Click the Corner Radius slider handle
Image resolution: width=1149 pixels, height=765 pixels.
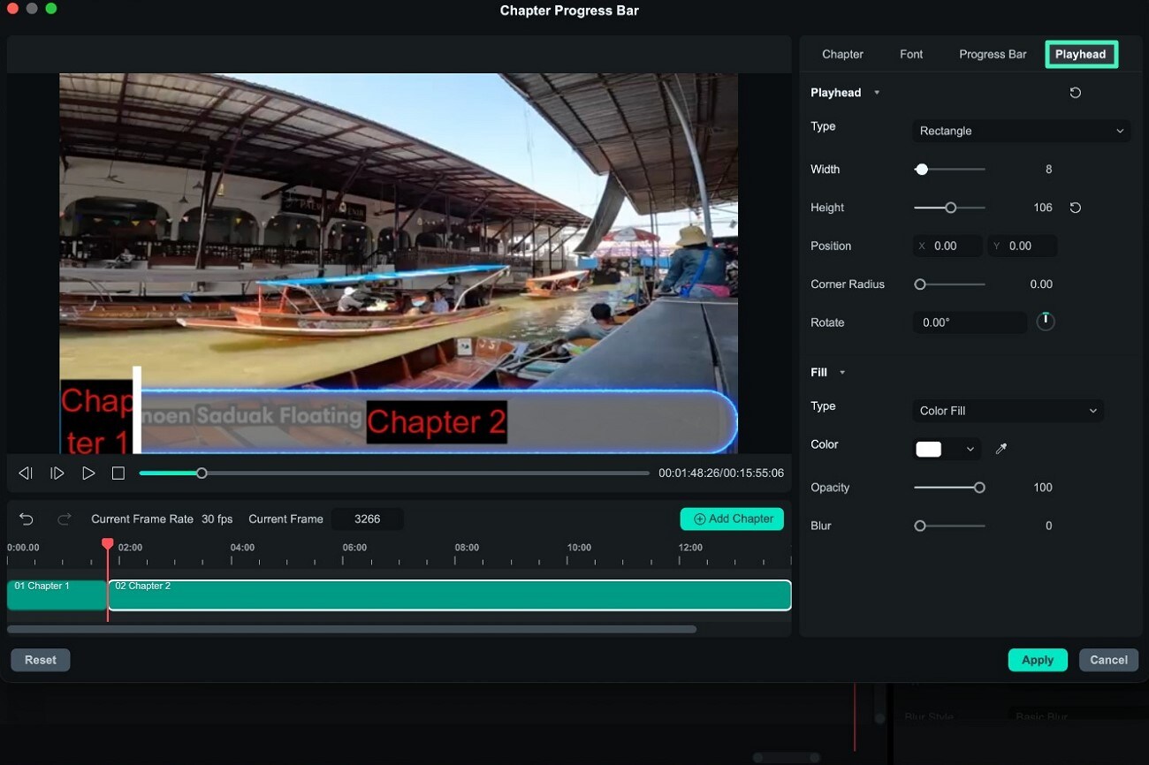click(920, 284)
